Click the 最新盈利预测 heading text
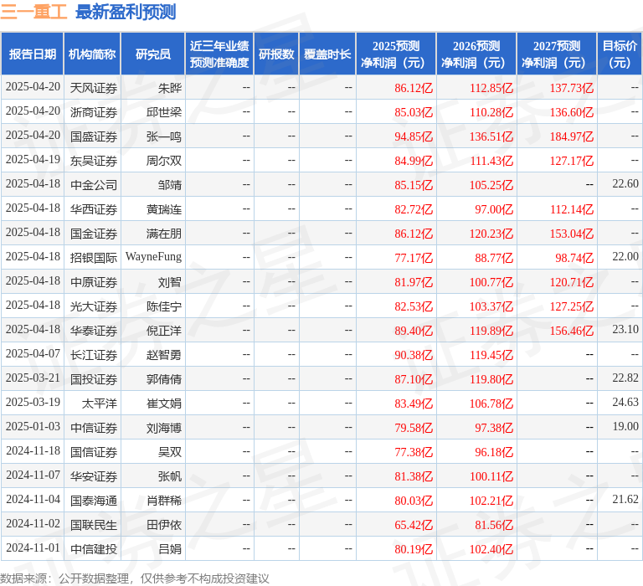This screenshot has height=586, width=643. (126, 12)
